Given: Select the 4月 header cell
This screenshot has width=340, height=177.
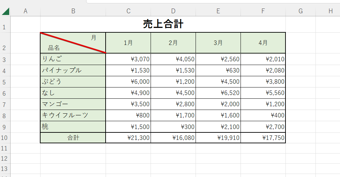Looking at the screenshot, I should (x=263, y=43).
